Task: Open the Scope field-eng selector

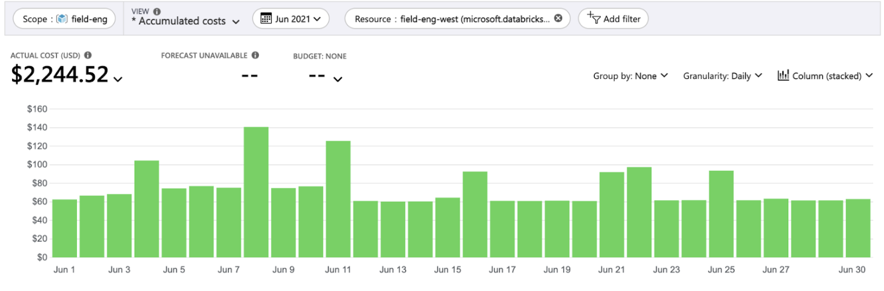Action: click(x=64, y=19)
